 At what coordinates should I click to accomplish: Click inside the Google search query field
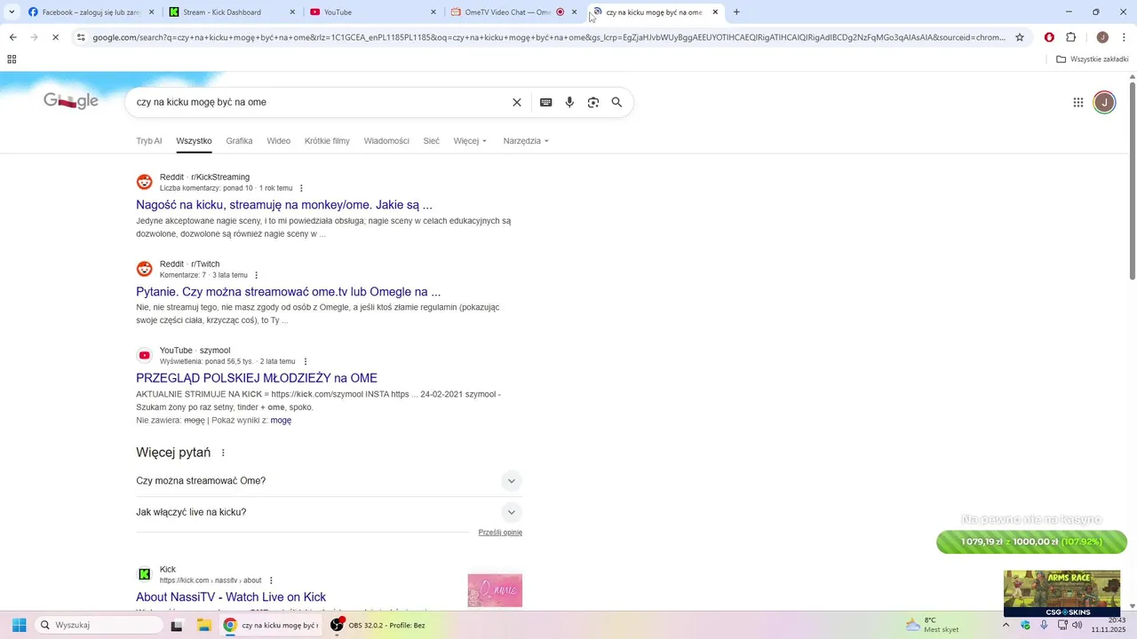320,102
